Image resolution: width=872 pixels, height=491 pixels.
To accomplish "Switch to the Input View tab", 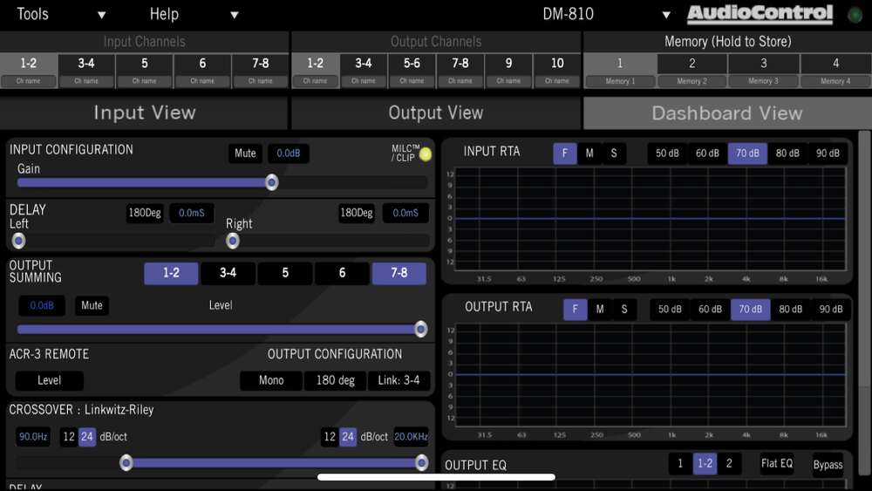I will [144, 113].
